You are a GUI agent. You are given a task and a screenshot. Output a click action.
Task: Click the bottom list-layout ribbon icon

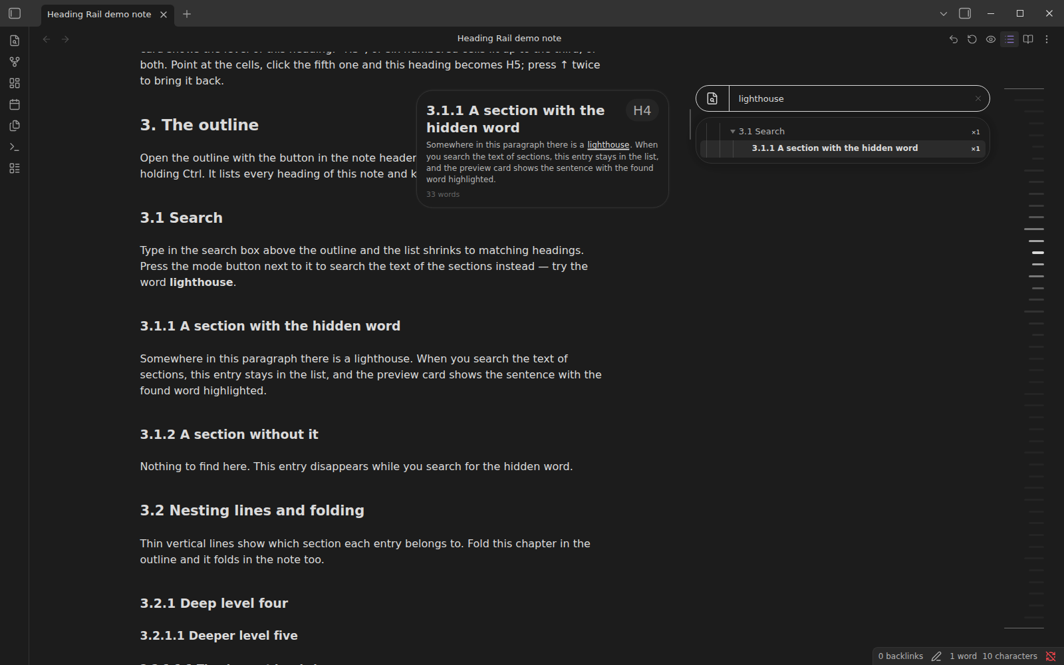(15, 168)
